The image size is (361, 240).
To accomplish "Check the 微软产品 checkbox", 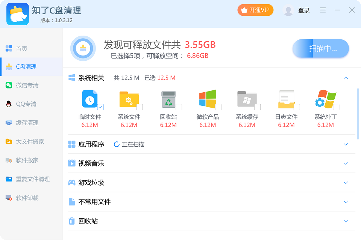I will 218,107.
